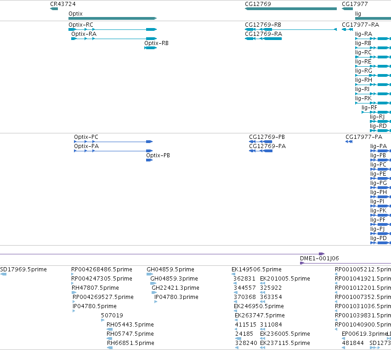Viewport: 391px width, 350px height.
Task: Select the lig-RG transcript label
Action: (363, 71)
